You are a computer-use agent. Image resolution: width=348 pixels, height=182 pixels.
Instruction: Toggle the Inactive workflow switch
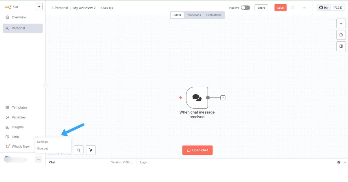click(x=245, y=8)
